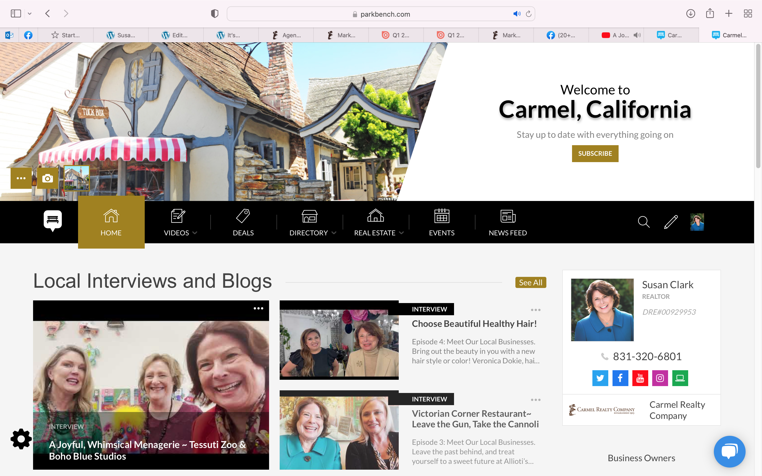Open options dots for Victorian Corner Restaurant

pyautogui.click(x=536, y=400)
